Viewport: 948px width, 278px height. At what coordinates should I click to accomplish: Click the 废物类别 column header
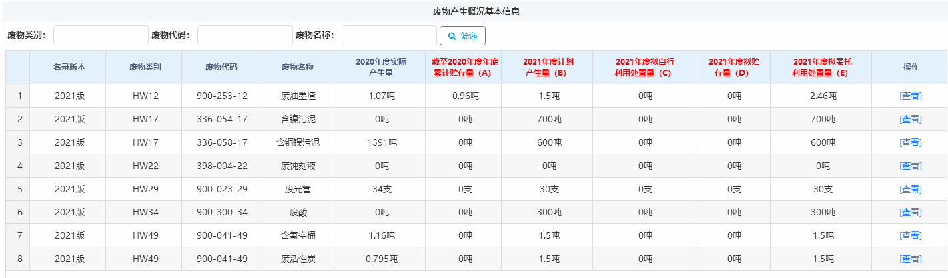coord(145,67)
